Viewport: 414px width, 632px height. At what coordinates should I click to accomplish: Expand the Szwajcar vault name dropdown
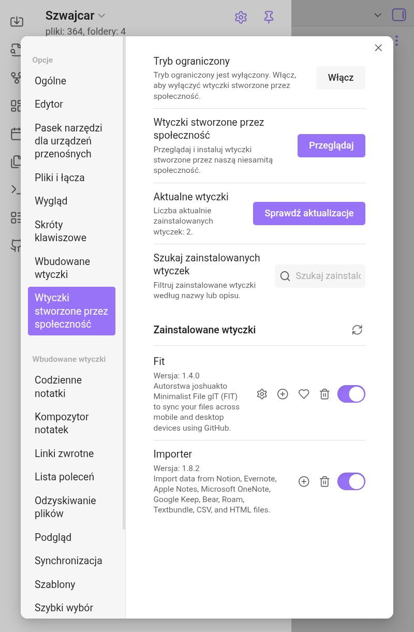pyautogui.click(x=101, y=16)
